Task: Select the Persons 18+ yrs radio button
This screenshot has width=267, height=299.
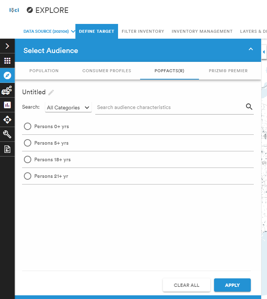Action: pos(28,159)
